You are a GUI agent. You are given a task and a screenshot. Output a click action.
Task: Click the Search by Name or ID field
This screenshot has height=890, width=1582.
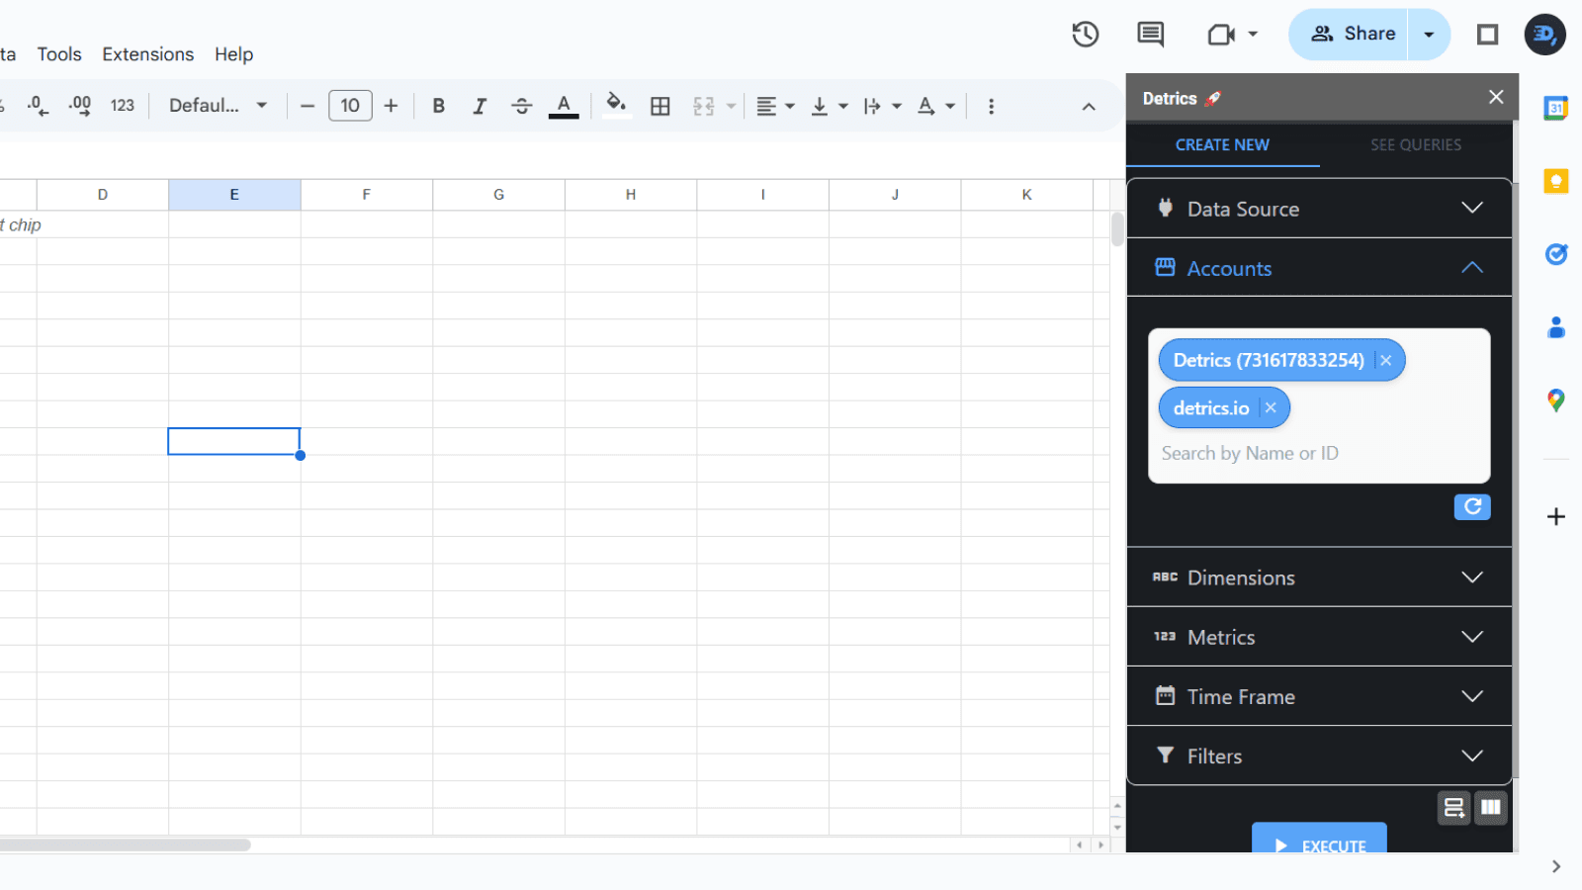click(x=1319, y=453)
